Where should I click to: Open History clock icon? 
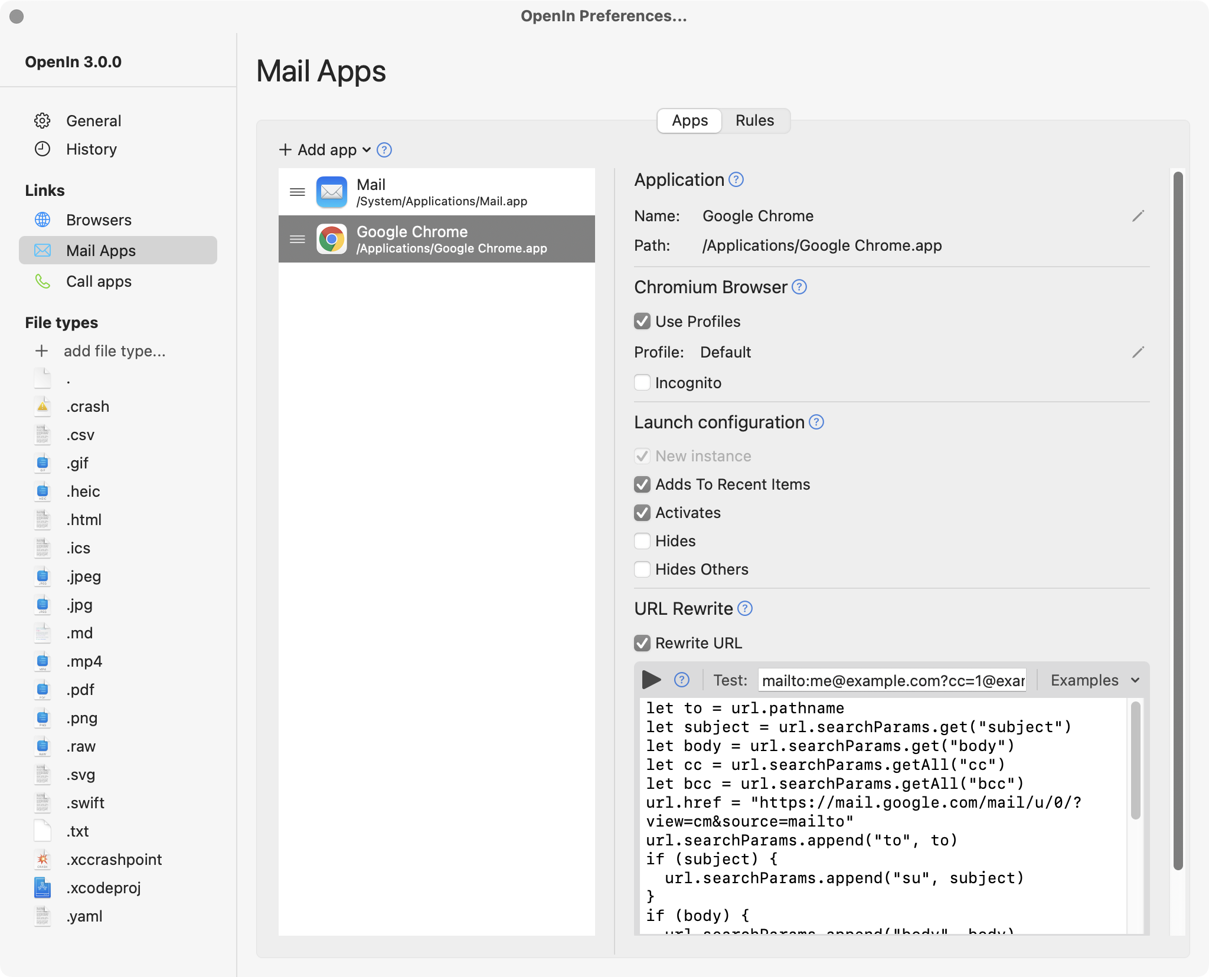[x=42, y=149]
